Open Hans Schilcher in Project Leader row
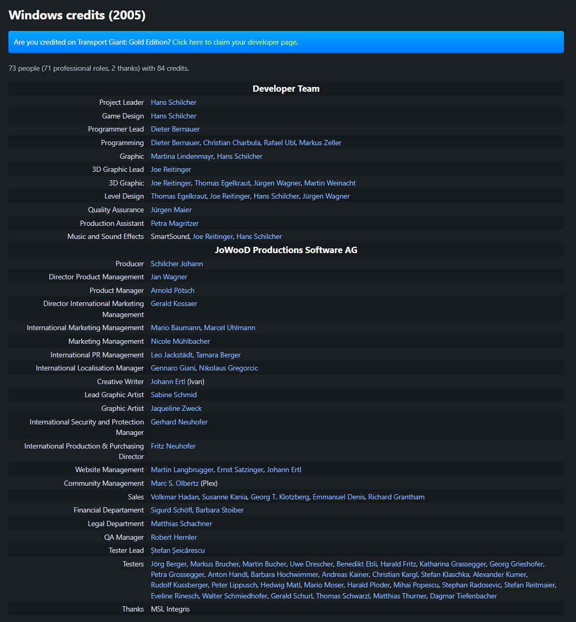576x622 pixels. tap(173, 102)
